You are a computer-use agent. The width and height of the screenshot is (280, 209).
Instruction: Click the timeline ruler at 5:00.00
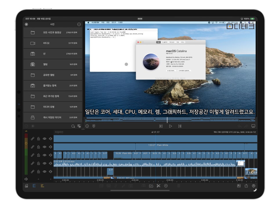coord(204,180)
